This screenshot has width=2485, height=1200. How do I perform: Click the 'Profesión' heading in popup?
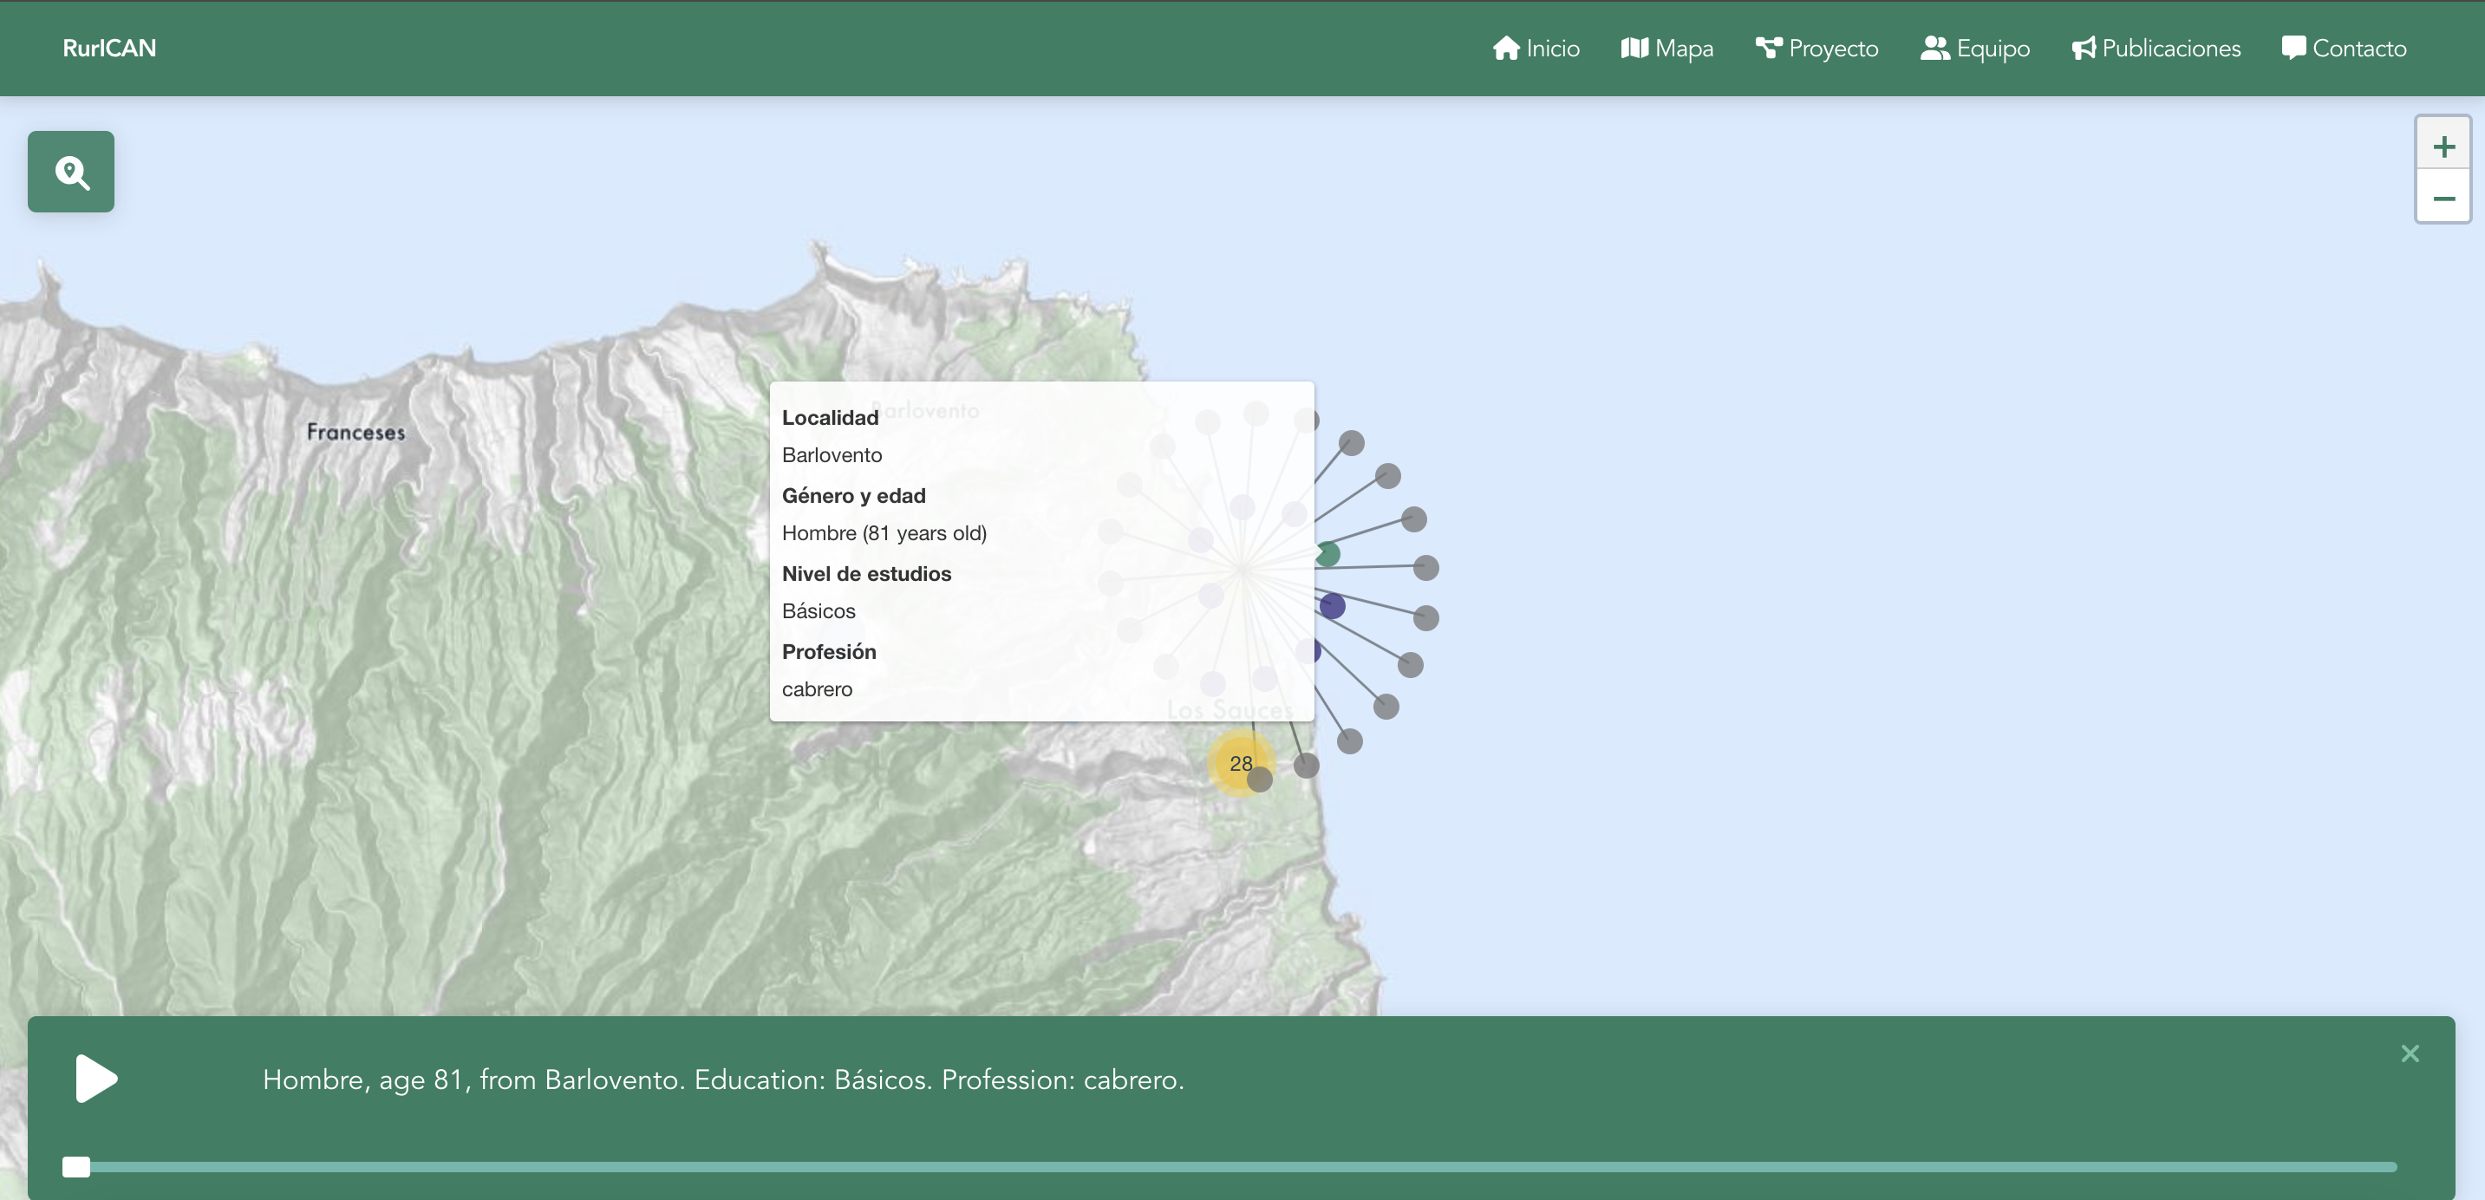[x=829, y=651]
